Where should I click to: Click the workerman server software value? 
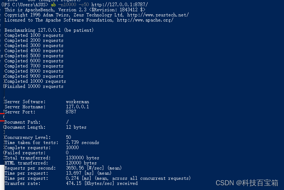77,102
